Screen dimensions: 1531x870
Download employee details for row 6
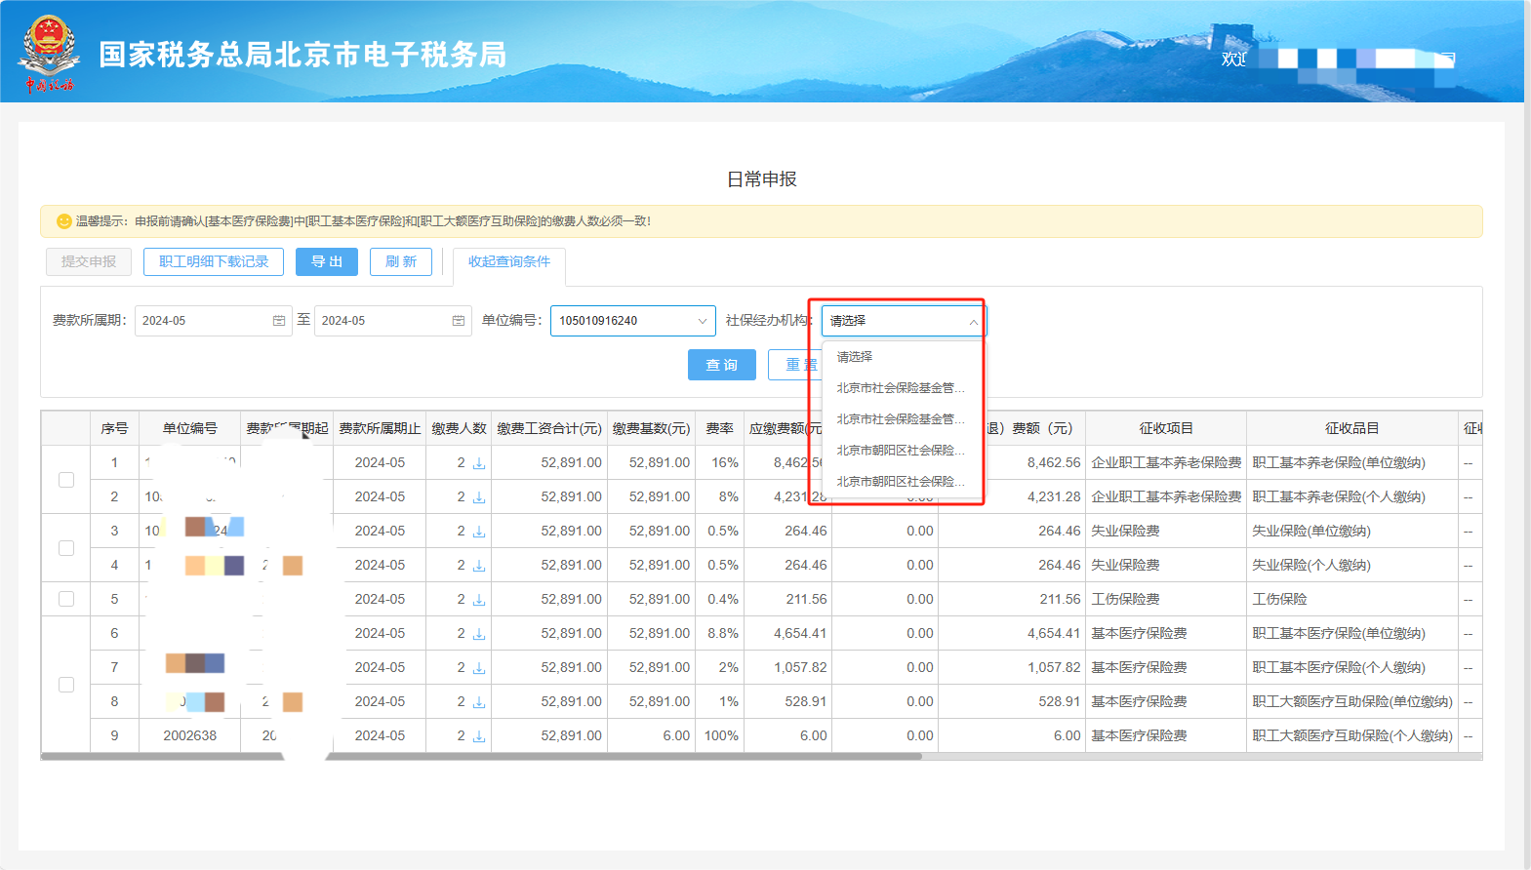coord(479,634)
